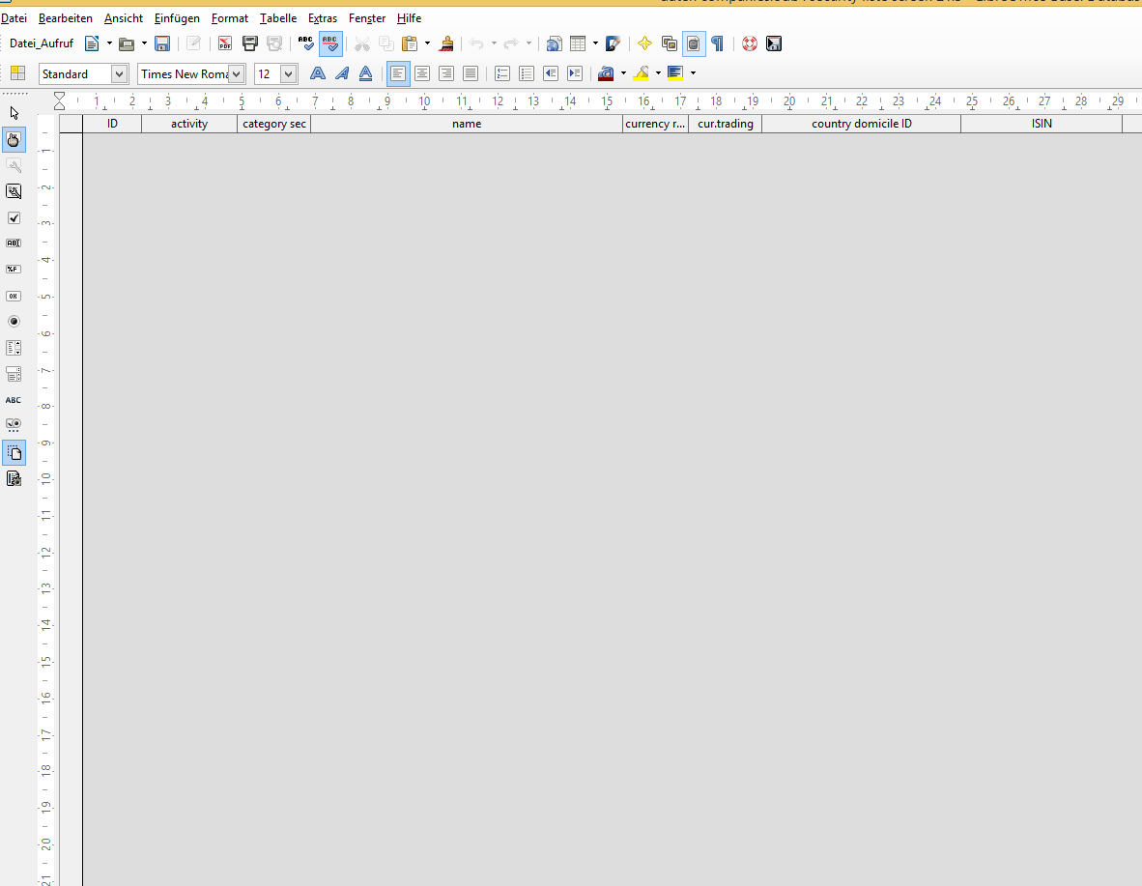Toggle center horizontally alignment

coord(422,73)
